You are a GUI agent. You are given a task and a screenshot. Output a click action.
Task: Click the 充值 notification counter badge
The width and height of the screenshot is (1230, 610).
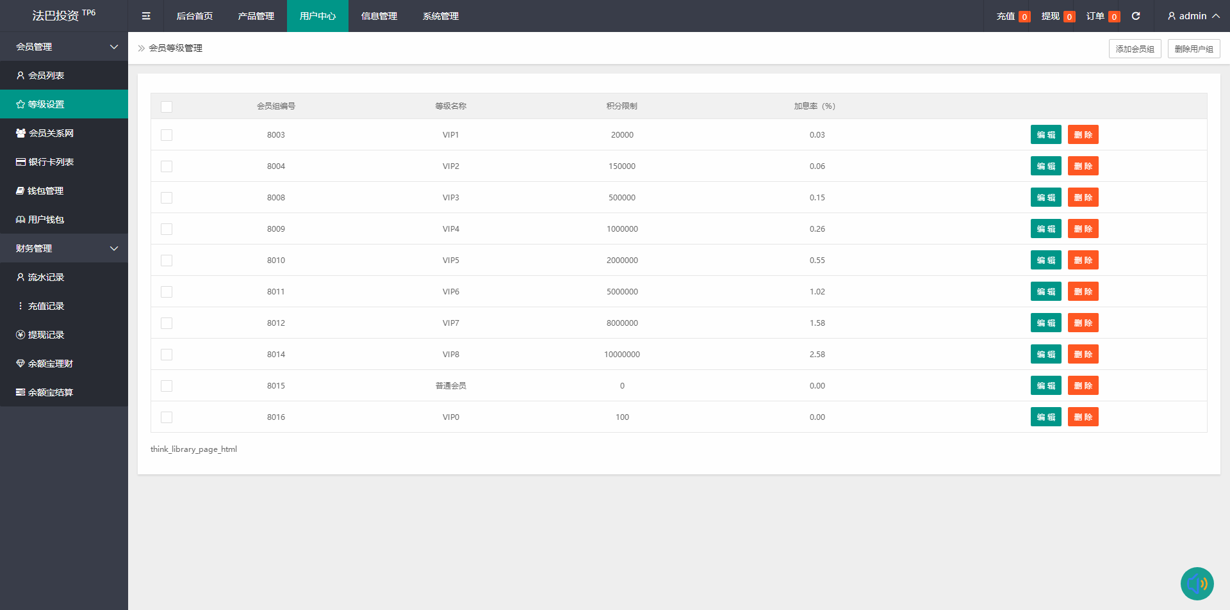pyautogui.click(x=1024, y=17)
